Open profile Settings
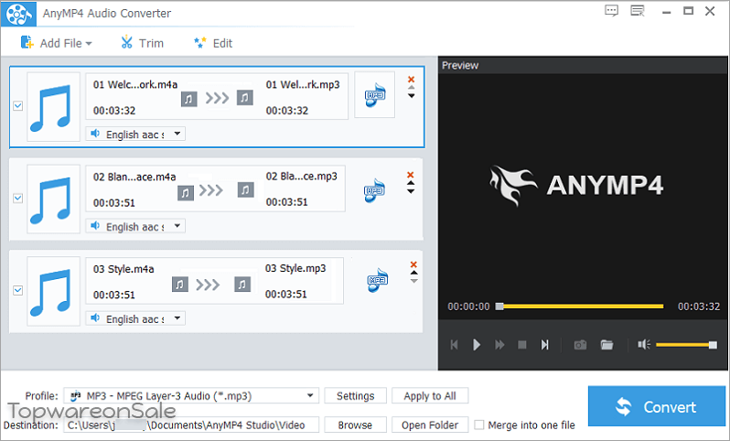 coord(355,396)
